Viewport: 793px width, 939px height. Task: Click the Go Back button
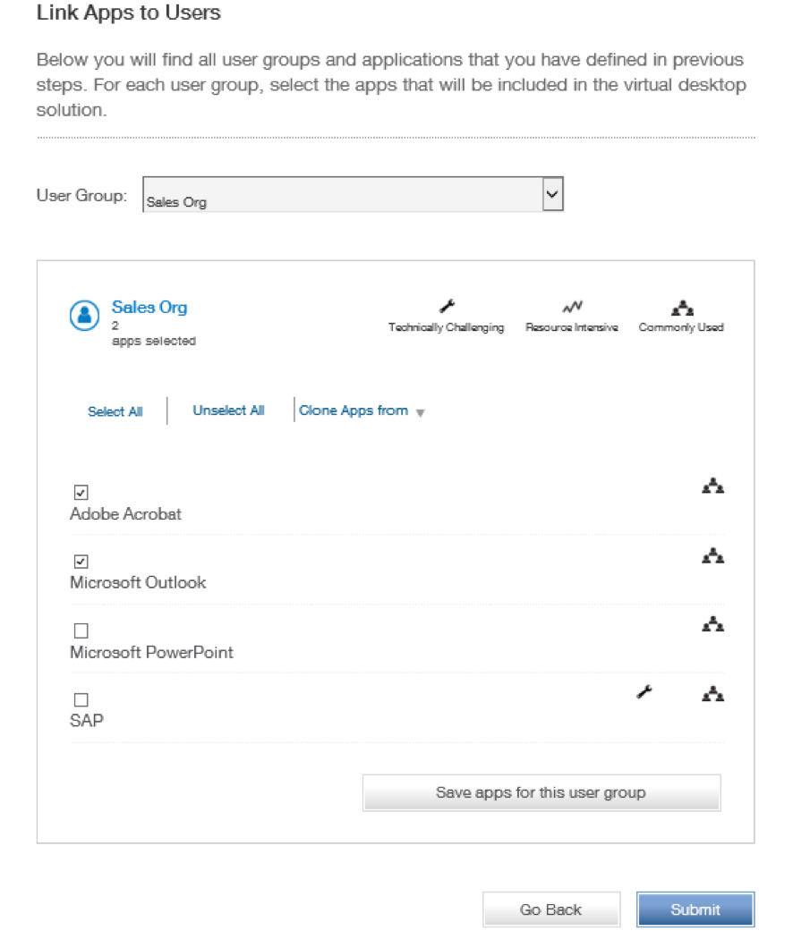pos(550,909)
